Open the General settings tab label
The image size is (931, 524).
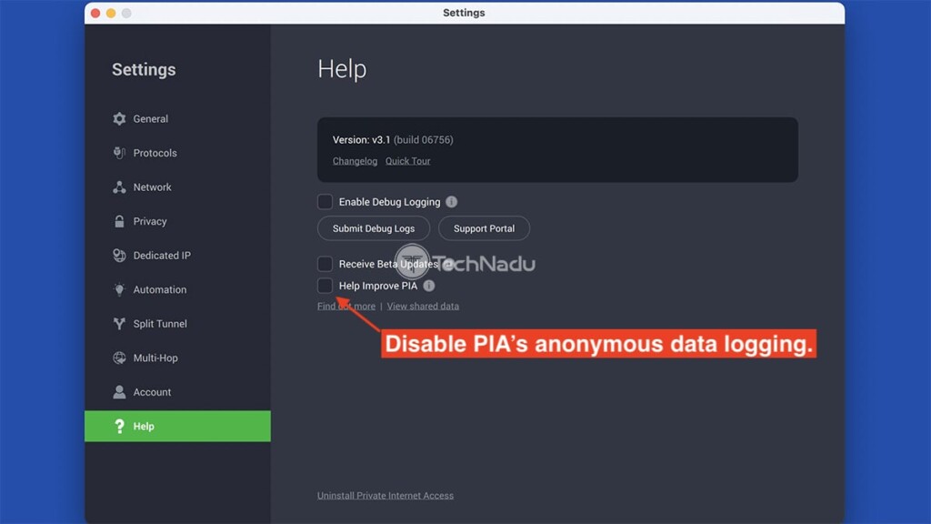(x=151, y=119)
